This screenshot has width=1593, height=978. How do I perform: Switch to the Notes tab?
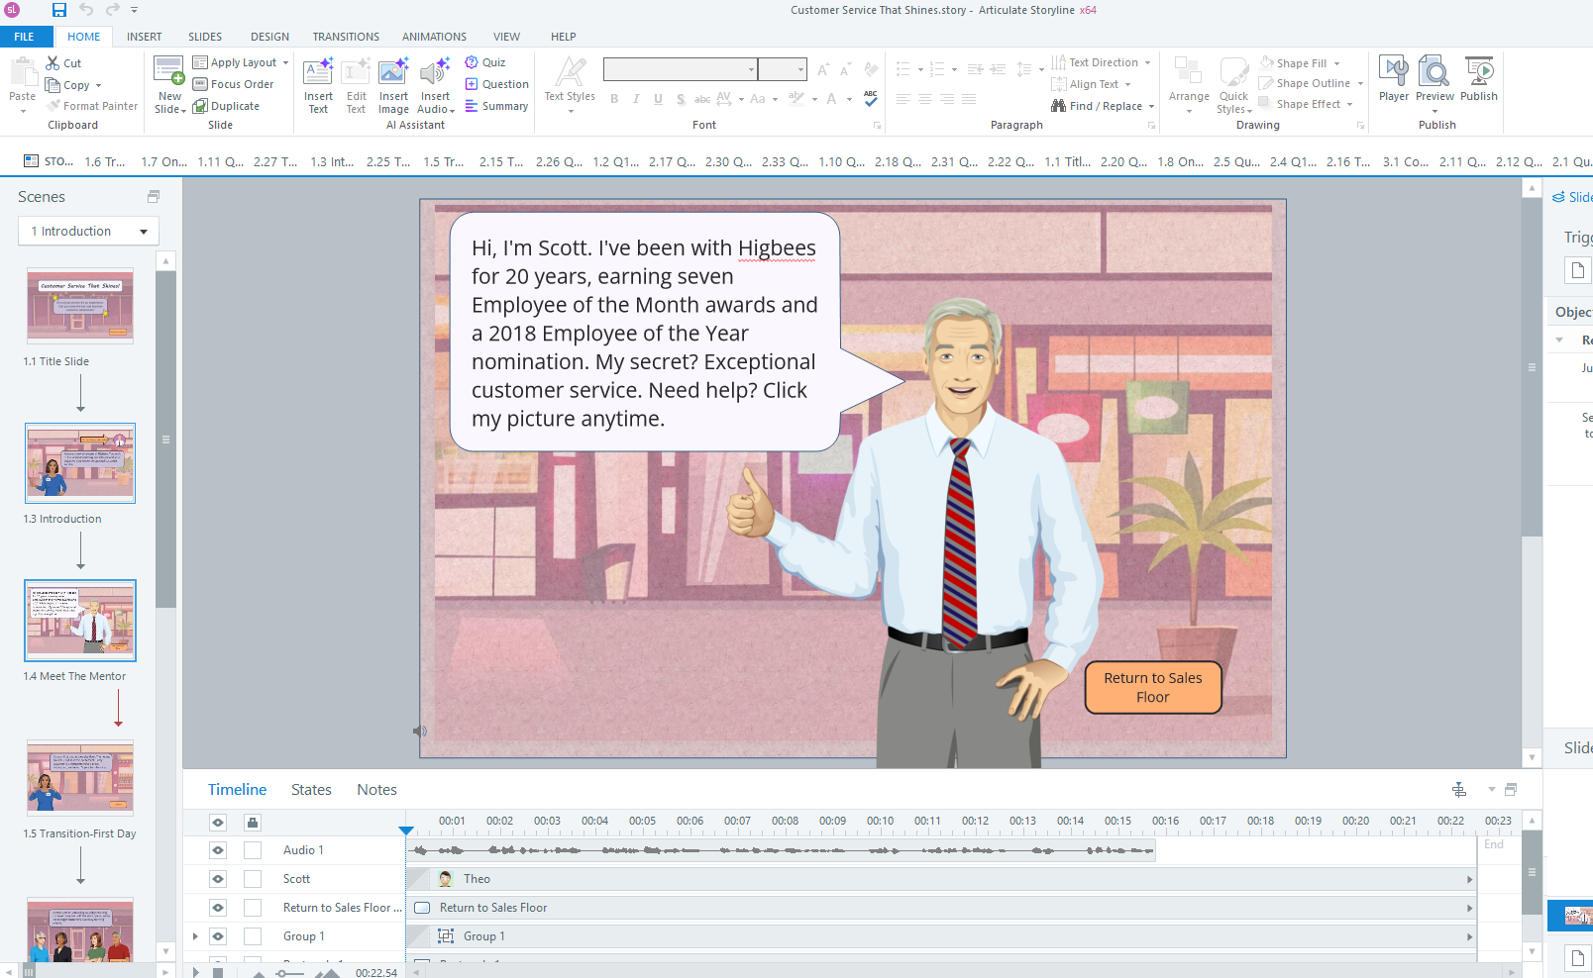[376, 789]
